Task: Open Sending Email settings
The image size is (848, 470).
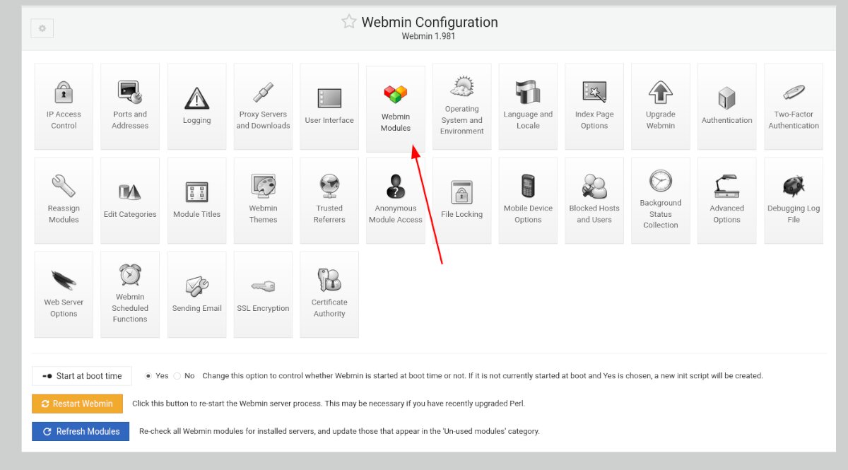Action: click(196, 294)
